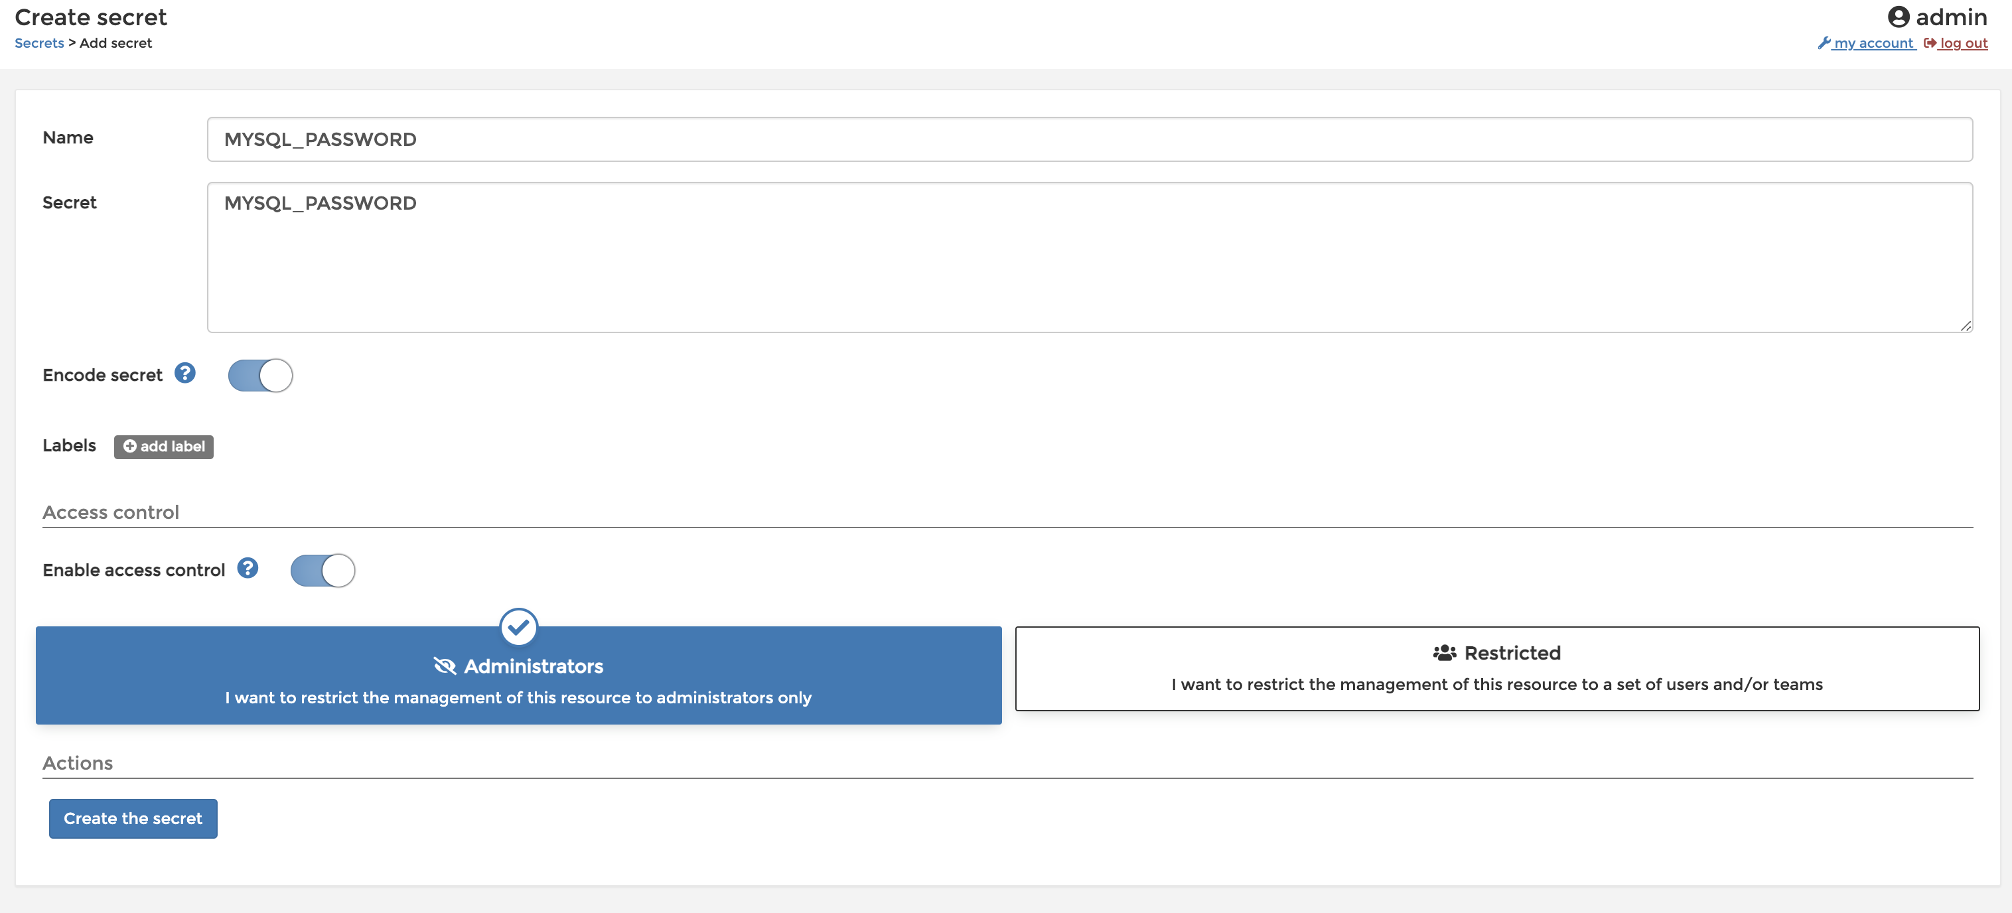This screenshot has width=2012, height=913.
Task: Click the admin user avatar icon
Action: 1898,17
